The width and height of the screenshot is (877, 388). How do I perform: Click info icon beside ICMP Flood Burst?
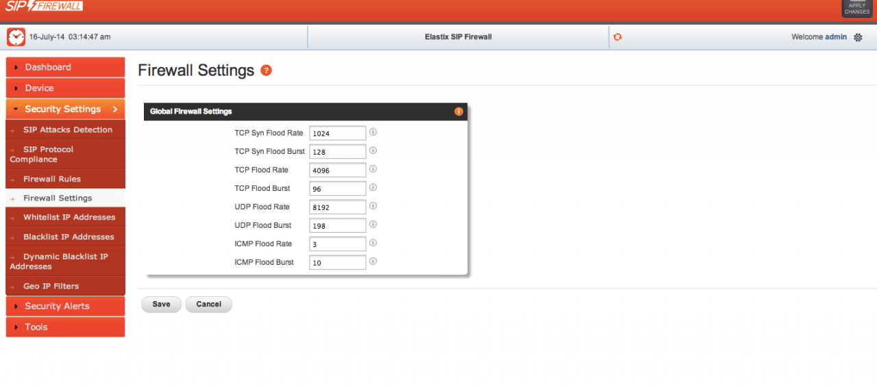click(x=373, y=261)
